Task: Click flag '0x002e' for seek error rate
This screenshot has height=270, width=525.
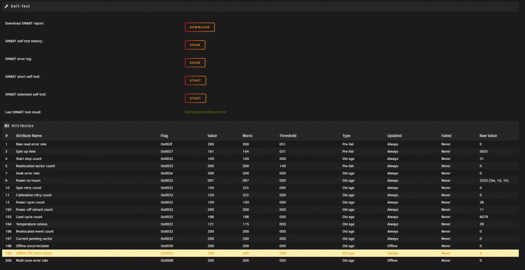Action: pyautogui.click(x=167, y=173)
